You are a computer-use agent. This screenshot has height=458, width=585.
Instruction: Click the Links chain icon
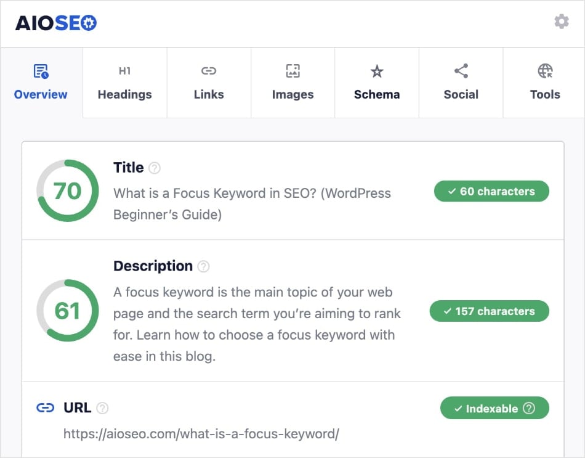tap(209, 72)
